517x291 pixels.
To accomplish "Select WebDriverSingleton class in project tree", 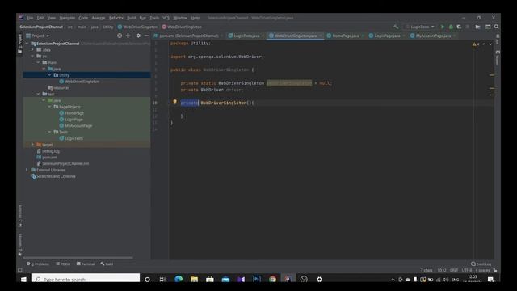I will point(79,82).
